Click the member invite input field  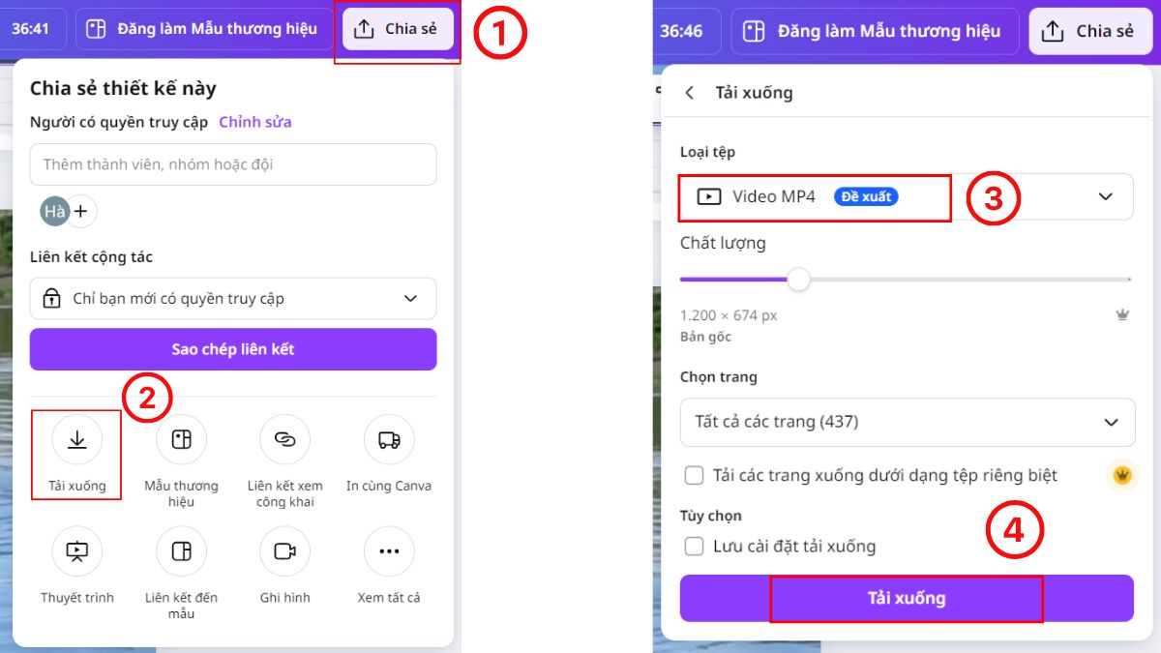232,163
